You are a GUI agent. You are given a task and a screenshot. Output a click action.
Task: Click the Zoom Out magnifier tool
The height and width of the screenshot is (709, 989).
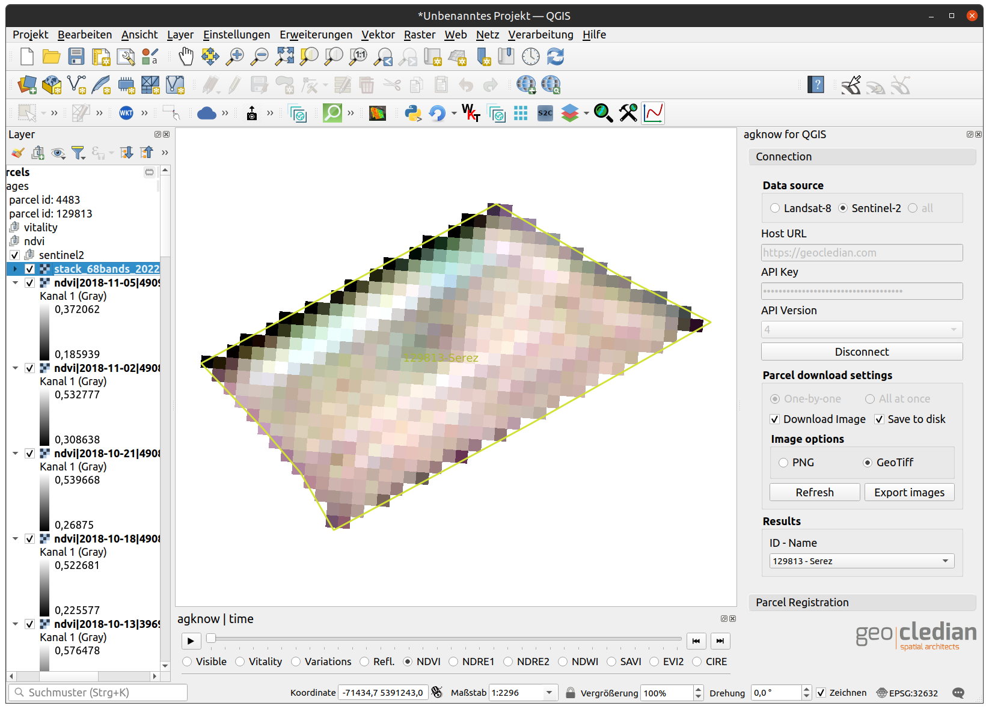(259, 57)
